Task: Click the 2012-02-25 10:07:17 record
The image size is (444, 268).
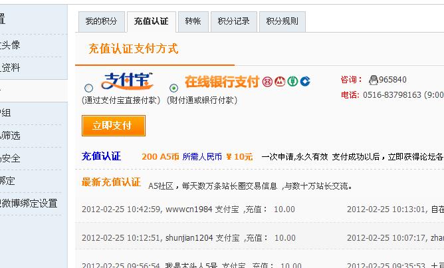Action: [x=395, y=237]
